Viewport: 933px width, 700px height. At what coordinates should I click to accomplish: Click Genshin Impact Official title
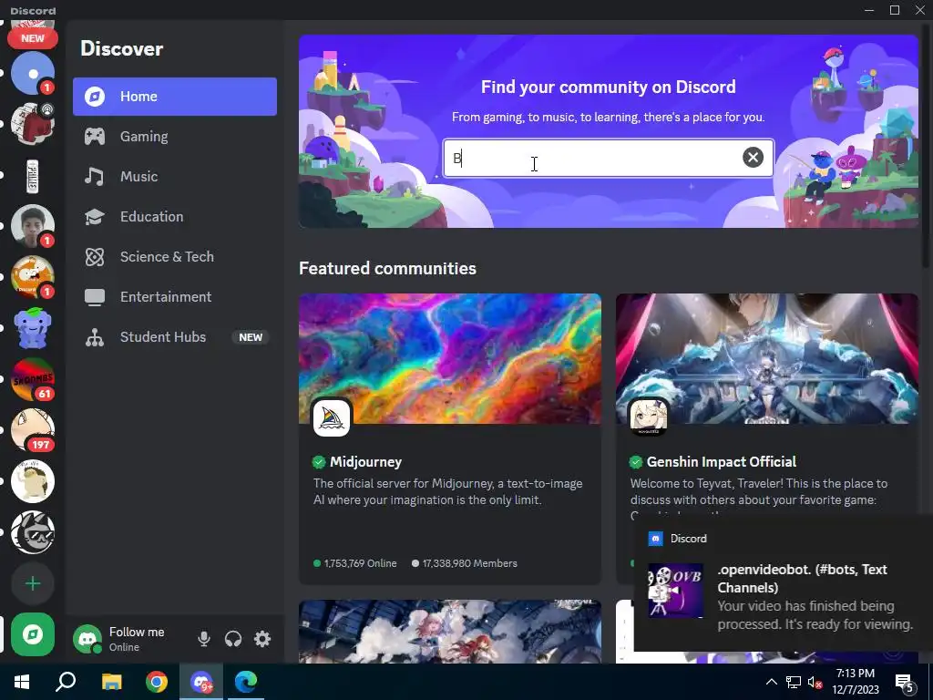point(722,462)
